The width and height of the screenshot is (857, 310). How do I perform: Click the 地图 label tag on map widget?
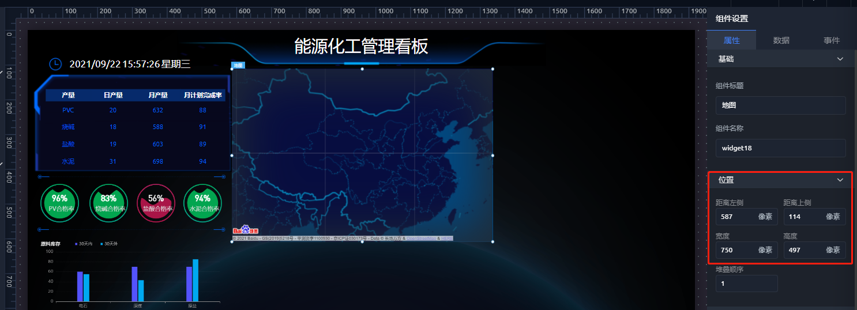click(x=238, y=65)
